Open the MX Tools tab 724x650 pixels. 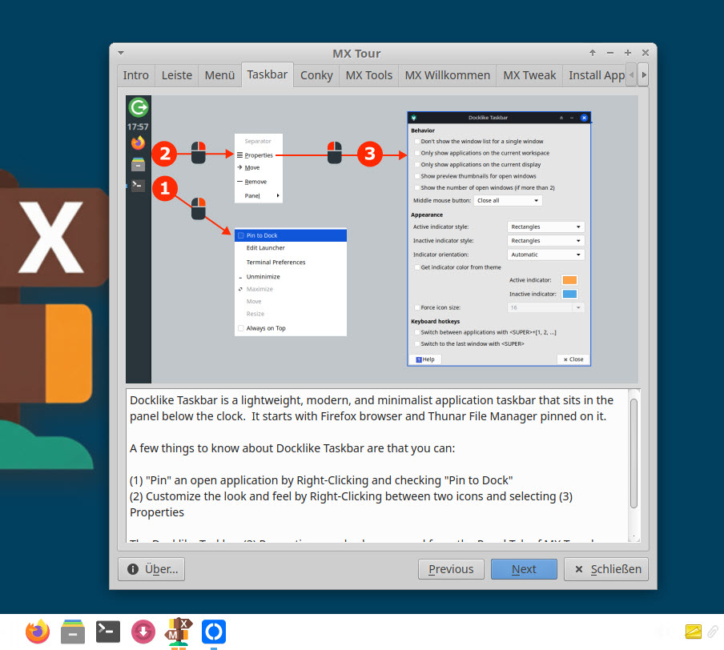click(x=368, y=75)
